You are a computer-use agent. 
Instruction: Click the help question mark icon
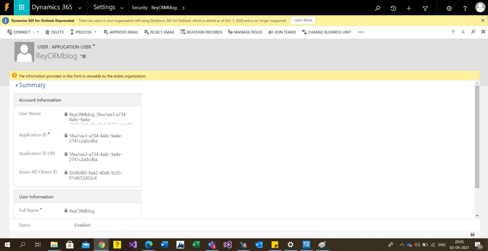[x=465, y=8]
